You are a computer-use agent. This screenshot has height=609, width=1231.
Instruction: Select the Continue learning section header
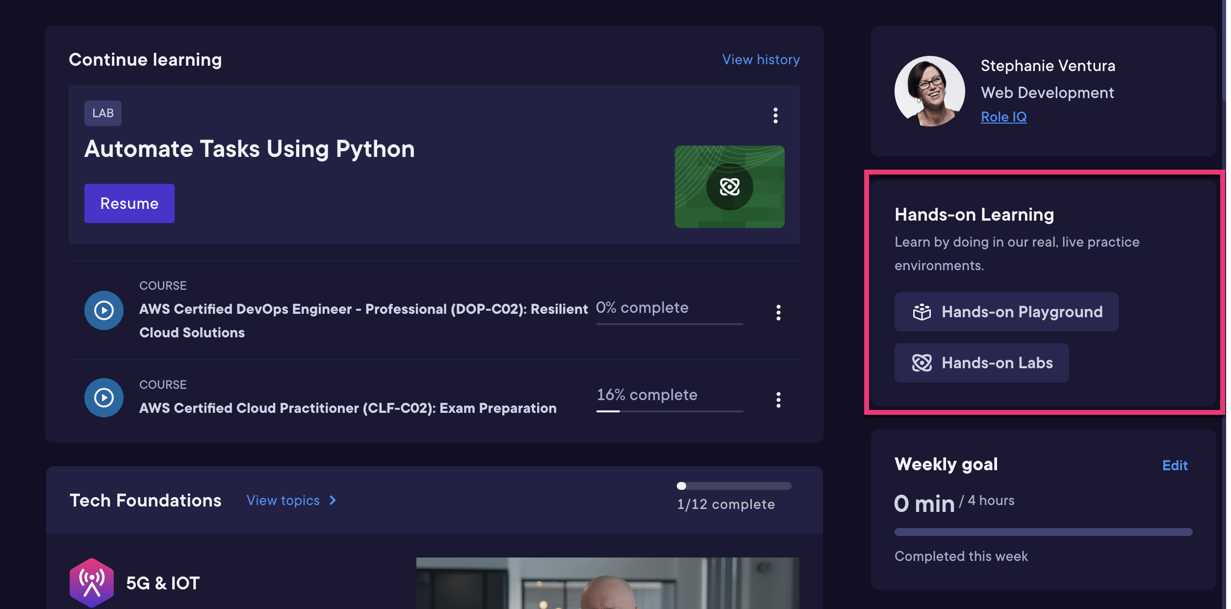[x=145, y=59]
